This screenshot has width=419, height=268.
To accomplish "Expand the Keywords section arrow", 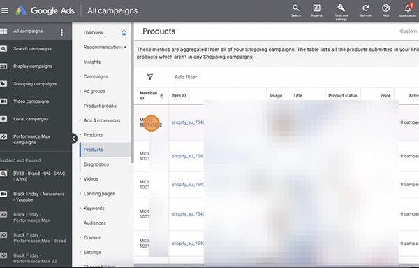I will (x=80, y=208).
